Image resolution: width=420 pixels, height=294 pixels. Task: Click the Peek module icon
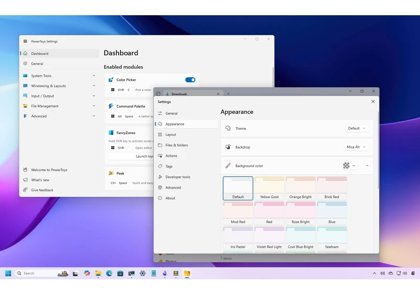[111, 173]
